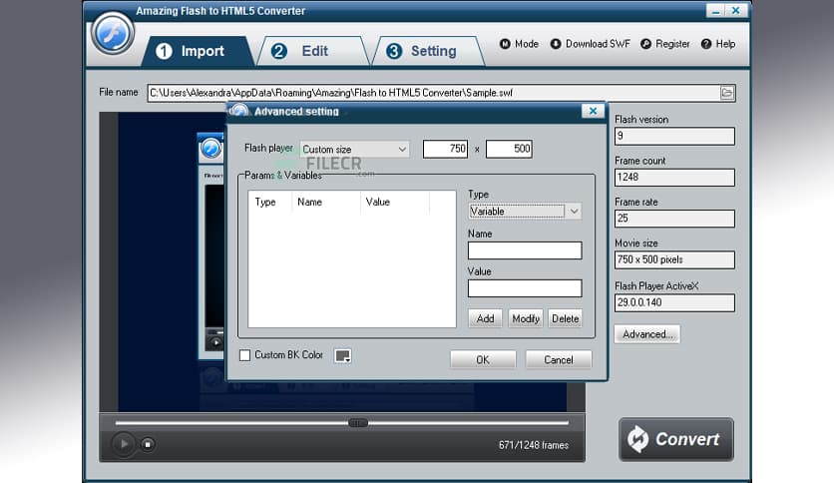Stop the SWF preview playback
The image size is (834, 483).
pyautogui.click(x=148, y=444)
